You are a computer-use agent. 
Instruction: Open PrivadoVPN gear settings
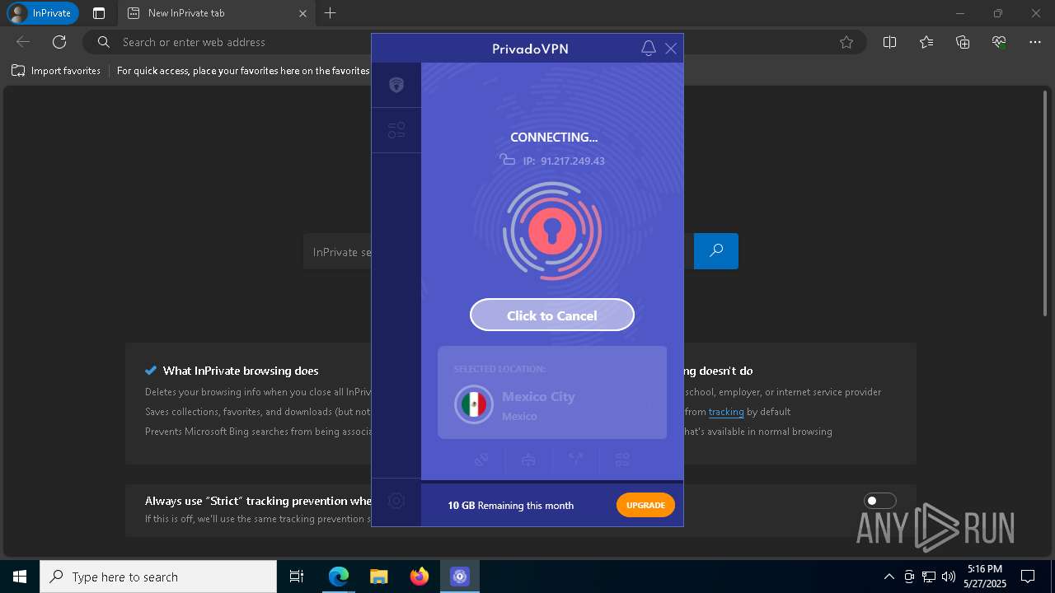396,501
